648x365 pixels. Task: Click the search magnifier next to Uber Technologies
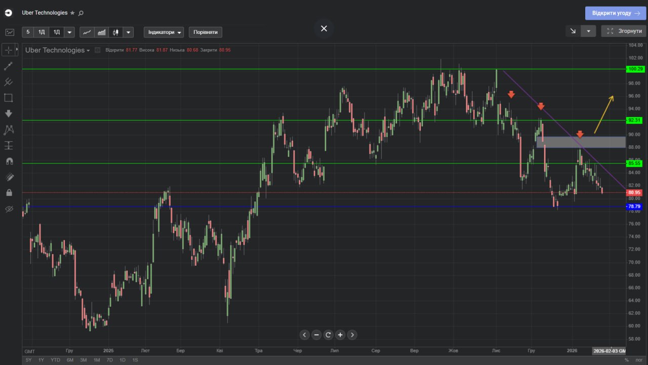[82, 13]
